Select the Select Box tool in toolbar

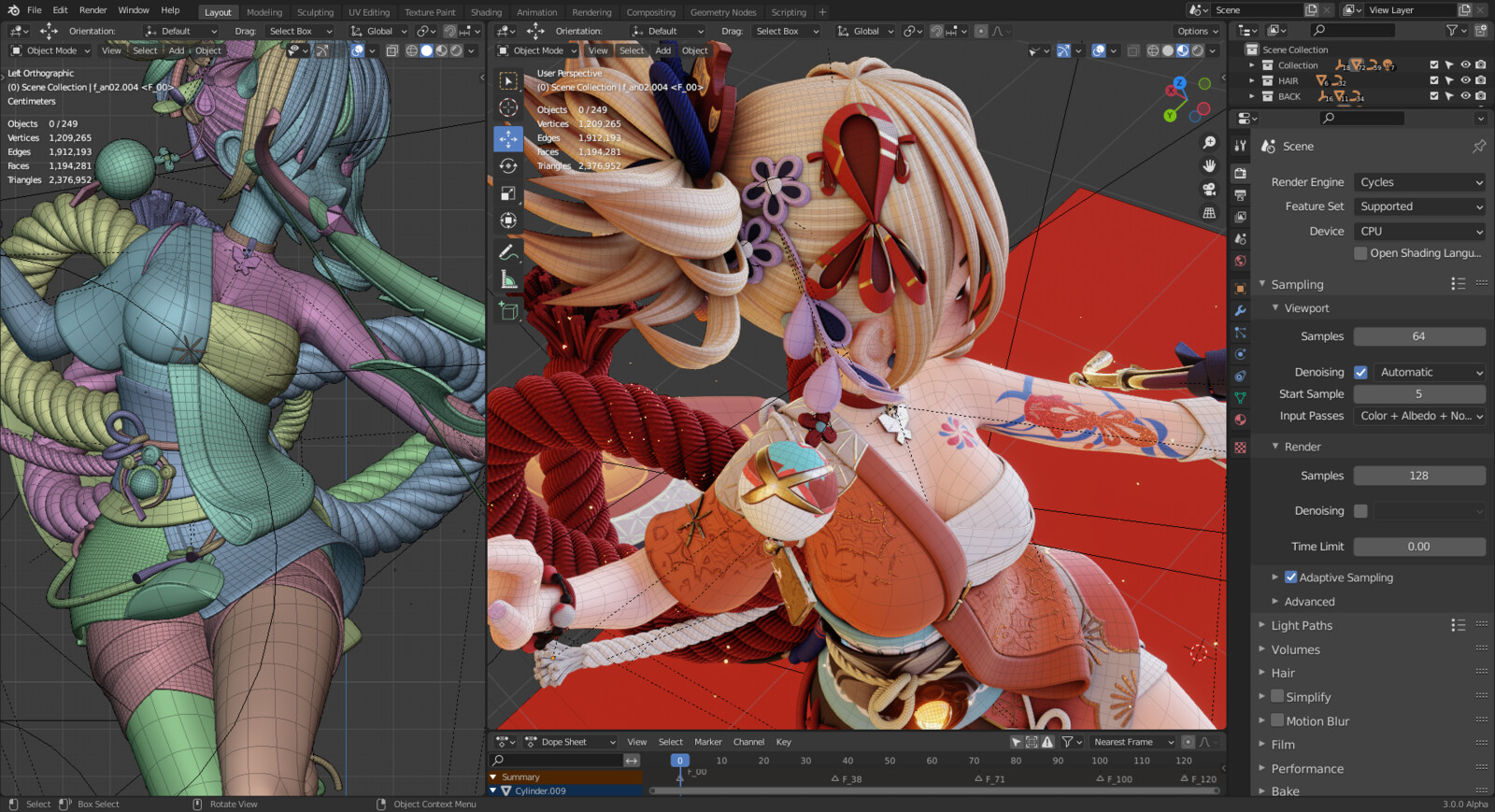pos(508,80)
